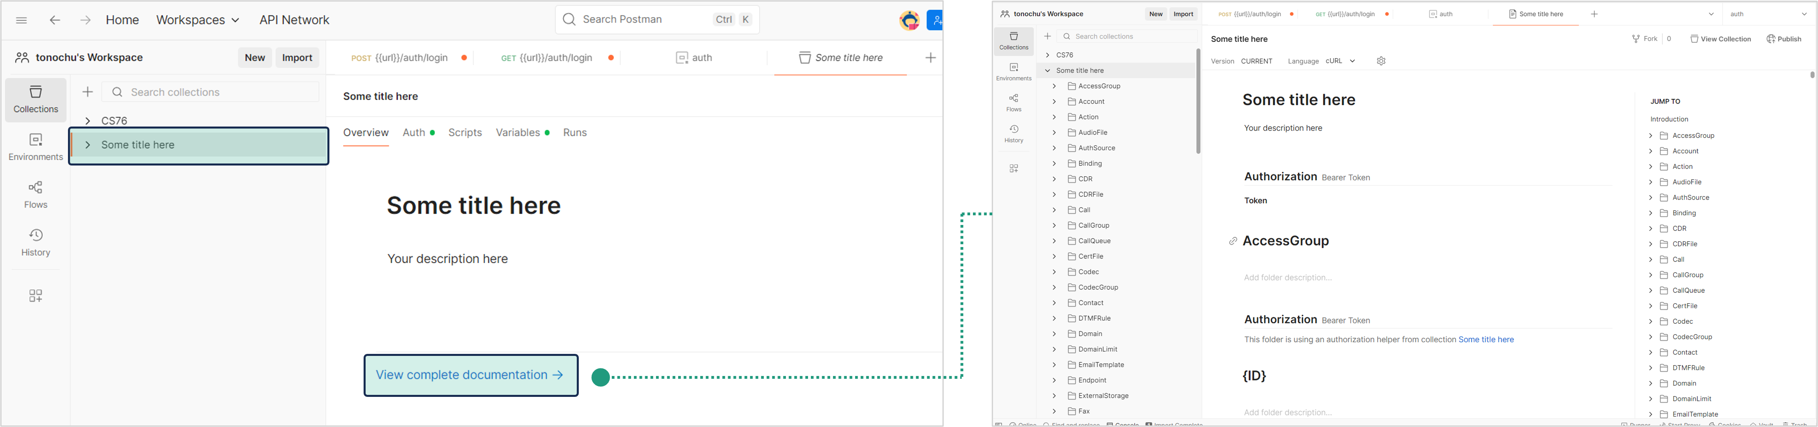
Task: Click View complete documentation link
Action: 471,375
